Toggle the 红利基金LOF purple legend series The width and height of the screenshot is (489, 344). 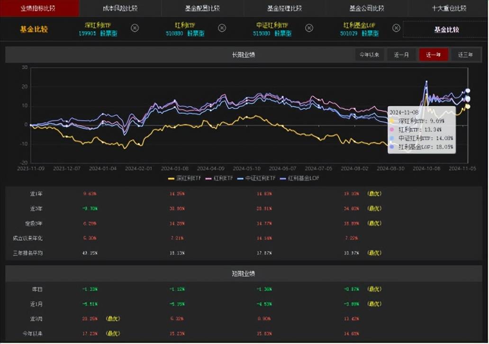[x=299, y=178]
